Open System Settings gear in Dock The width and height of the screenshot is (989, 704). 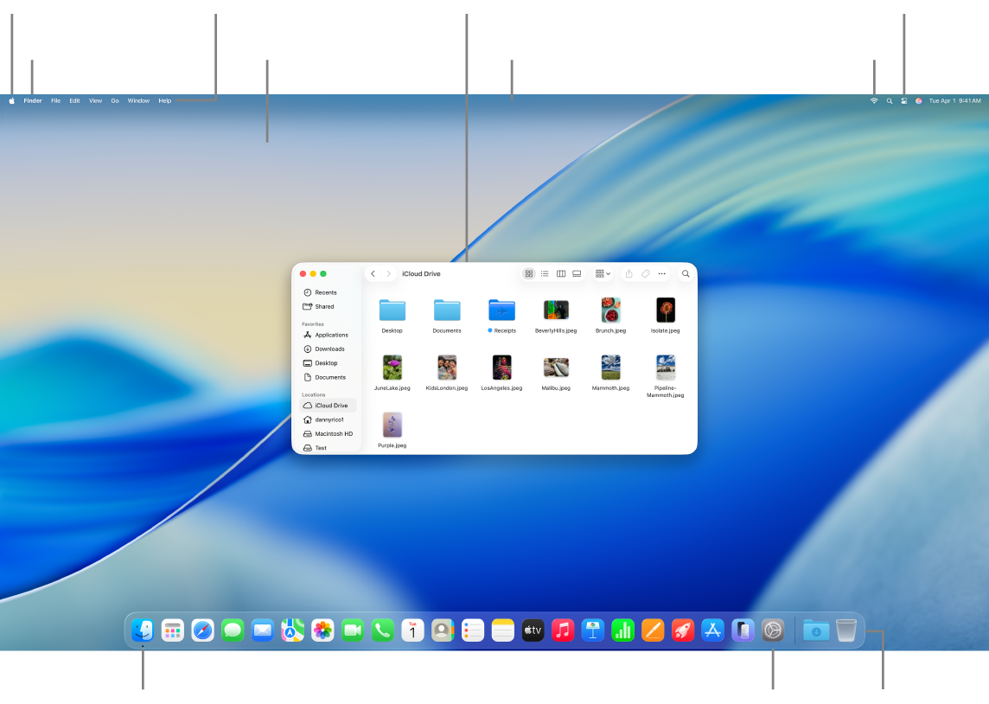(x=773, y=630)
